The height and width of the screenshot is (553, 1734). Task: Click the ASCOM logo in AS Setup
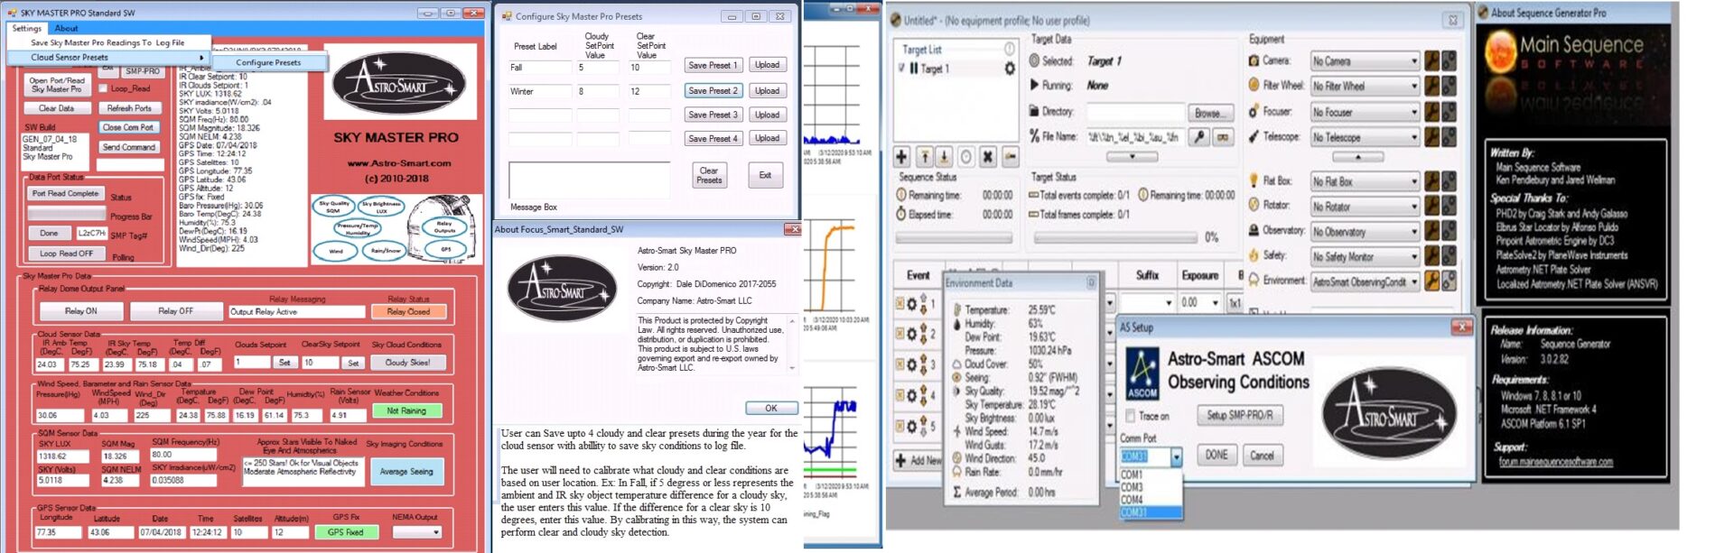[x=1142, y=375]
